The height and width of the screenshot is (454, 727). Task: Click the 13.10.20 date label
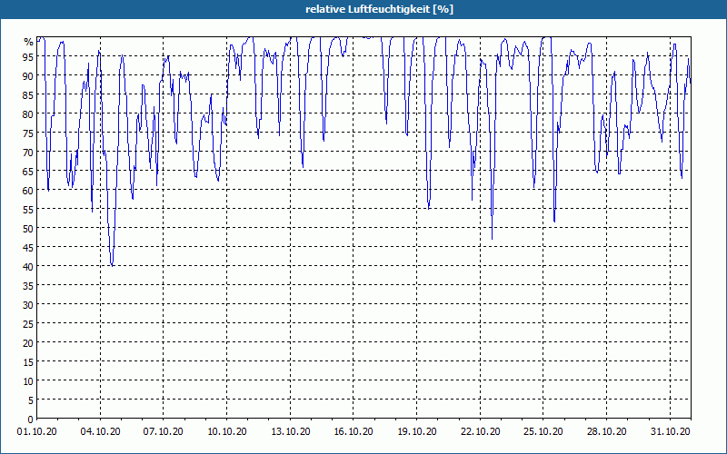290,432
